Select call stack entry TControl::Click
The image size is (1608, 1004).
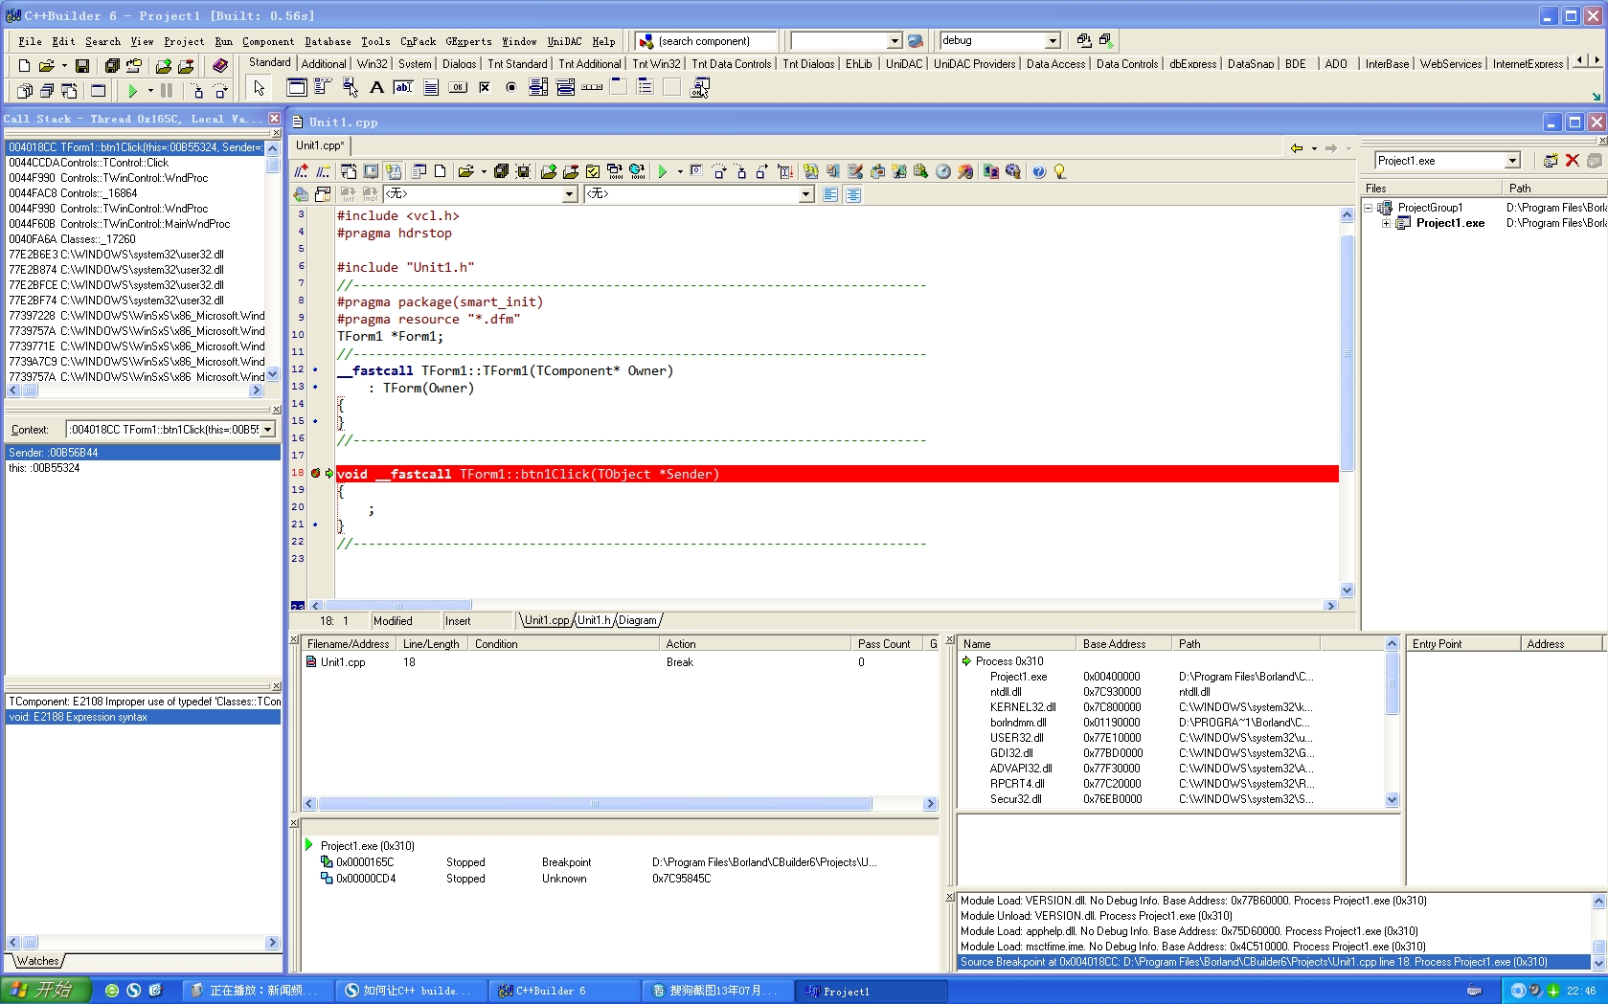135,163
